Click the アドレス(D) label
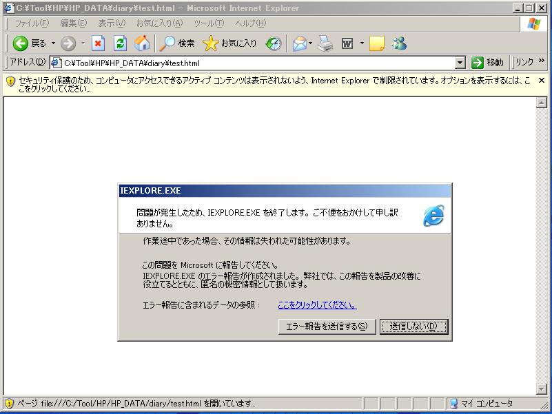Screen dimensions: 552x414 coord(28,62)
